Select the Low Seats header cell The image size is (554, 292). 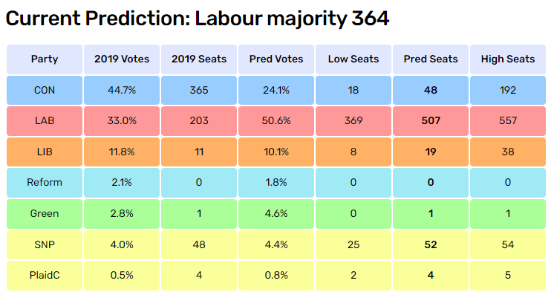pyautogui.click(x=353, y=59)
